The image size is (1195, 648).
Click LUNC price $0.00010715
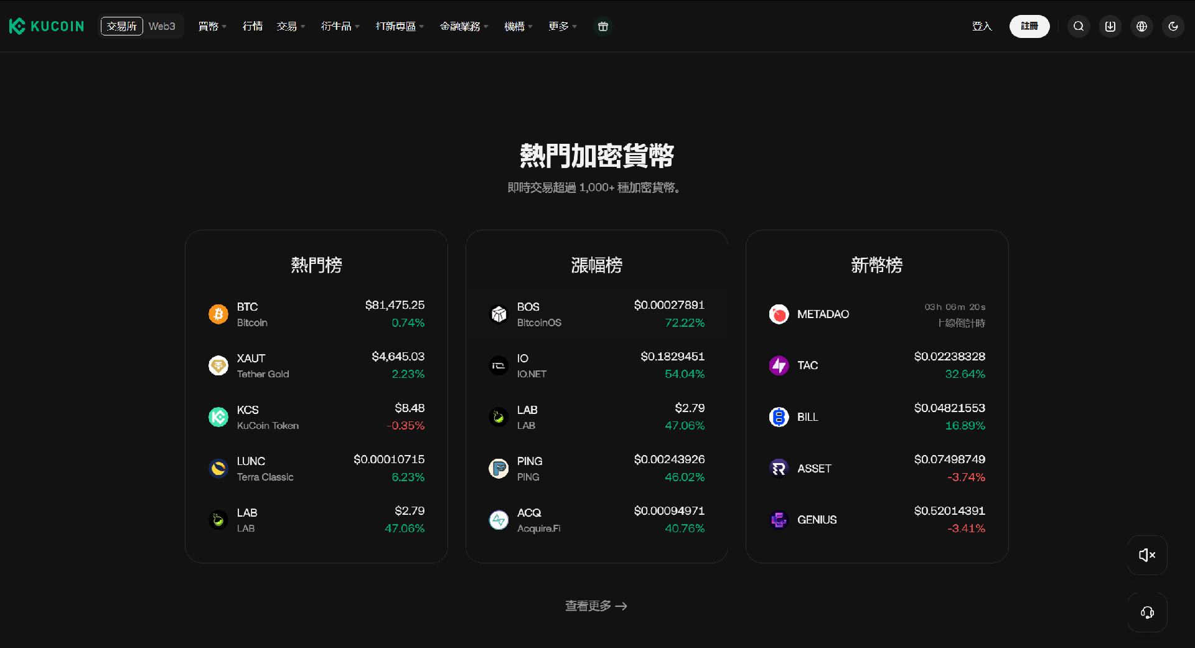389,459
